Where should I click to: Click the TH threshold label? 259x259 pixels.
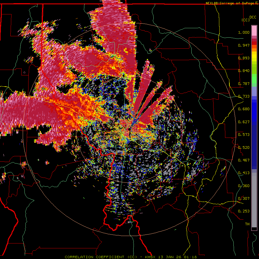247,224
